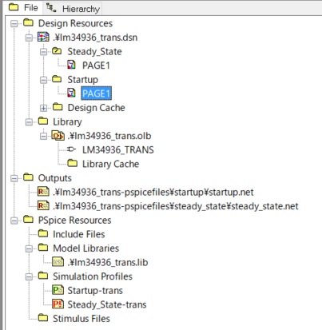Select the Model Libraries label
This screenshot has height=330, width=322.
pos(86,248)
